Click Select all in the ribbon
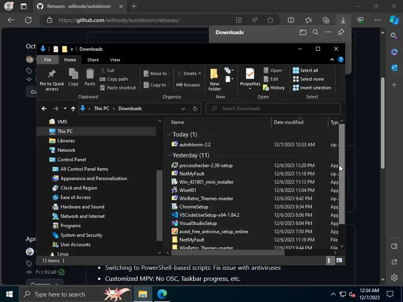This screenshot has width=403, height=302. [x=305, y=70]
